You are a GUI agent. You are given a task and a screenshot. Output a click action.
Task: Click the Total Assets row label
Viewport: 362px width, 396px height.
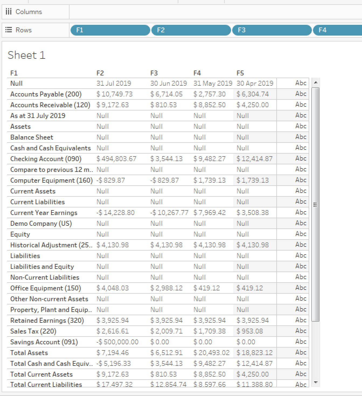[29, 353]
